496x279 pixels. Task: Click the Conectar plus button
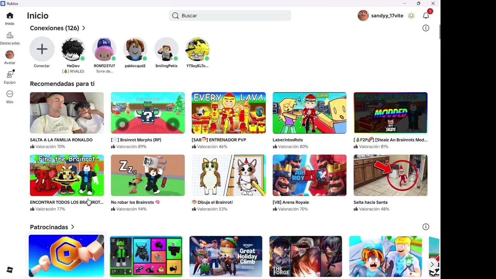42,49
